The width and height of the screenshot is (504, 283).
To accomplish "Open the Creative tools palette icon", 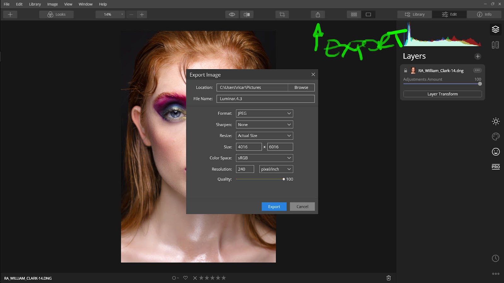I will pyautogui.click(x=495, y=136).
